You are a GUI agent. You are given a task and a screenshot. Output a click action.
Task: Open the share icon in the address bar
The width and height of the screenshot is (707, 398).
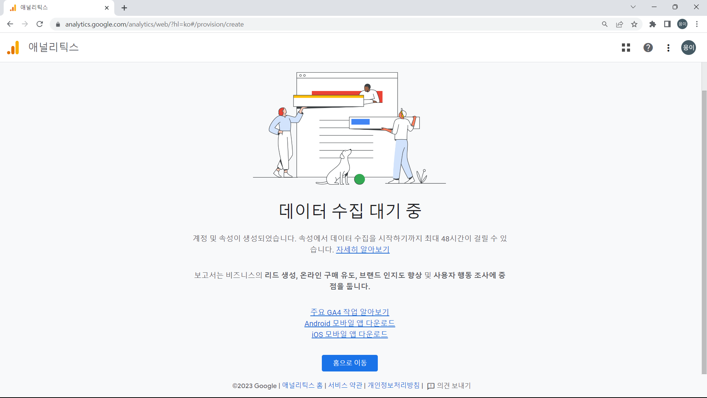619,24
